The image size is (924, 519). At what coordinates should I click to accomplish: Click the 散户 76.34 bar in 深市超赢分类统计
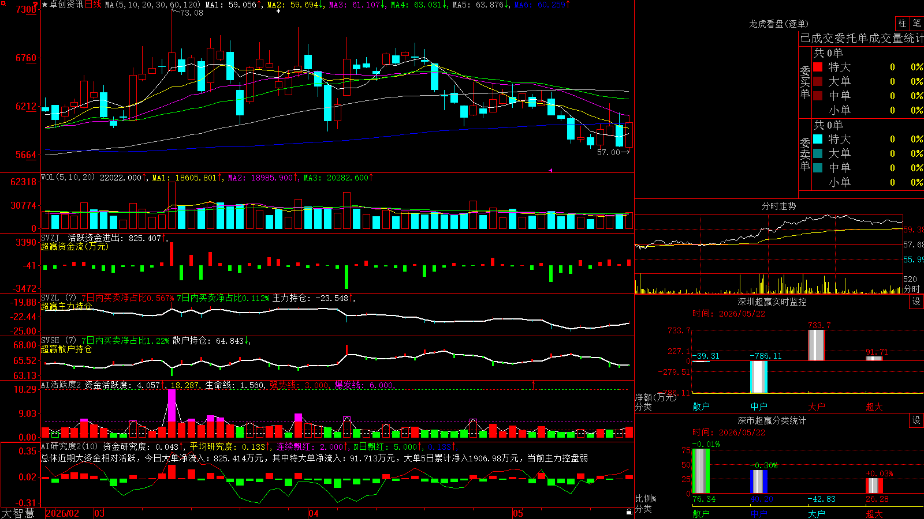[701, 471]
